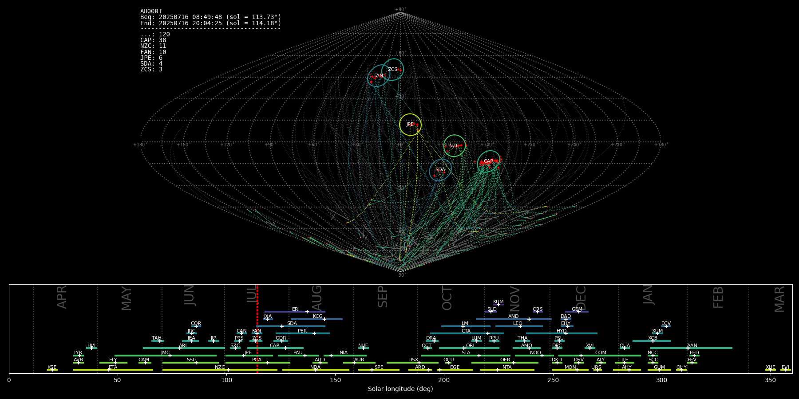The width and height of the screenshot is (799, 399).
Task: Click the CAP radiant circle on sky map
Action: click(488, 161)
